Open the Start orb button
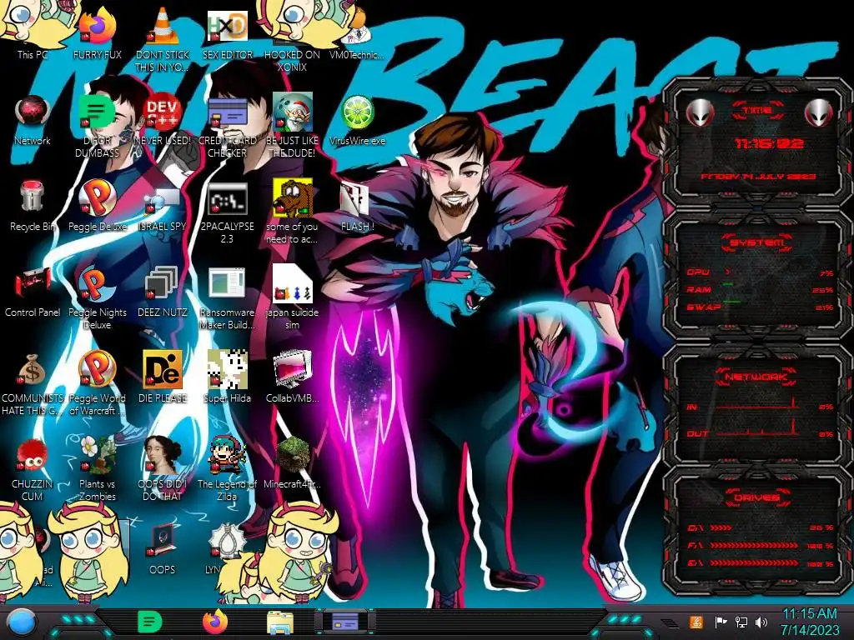 click(21, 622)
